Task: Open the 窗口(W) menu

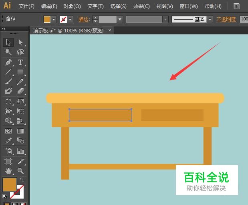Action: pos(189,6)
